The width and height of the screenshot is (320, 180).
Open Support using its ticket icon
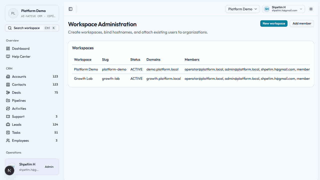point(8,116)
